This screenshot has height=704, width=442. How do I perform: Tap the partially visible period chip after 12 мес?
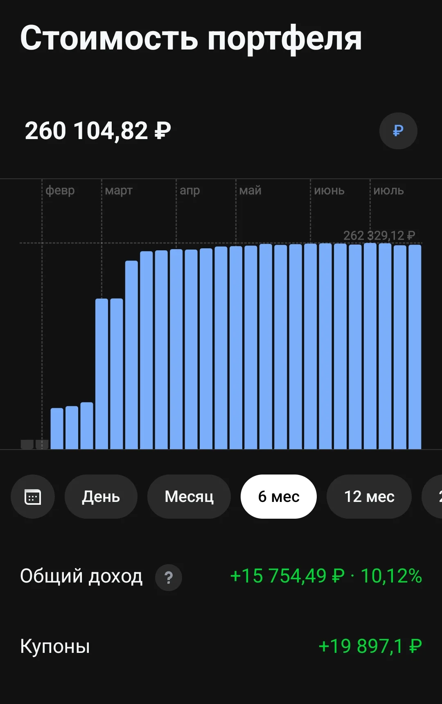click(x=432, y=497)
